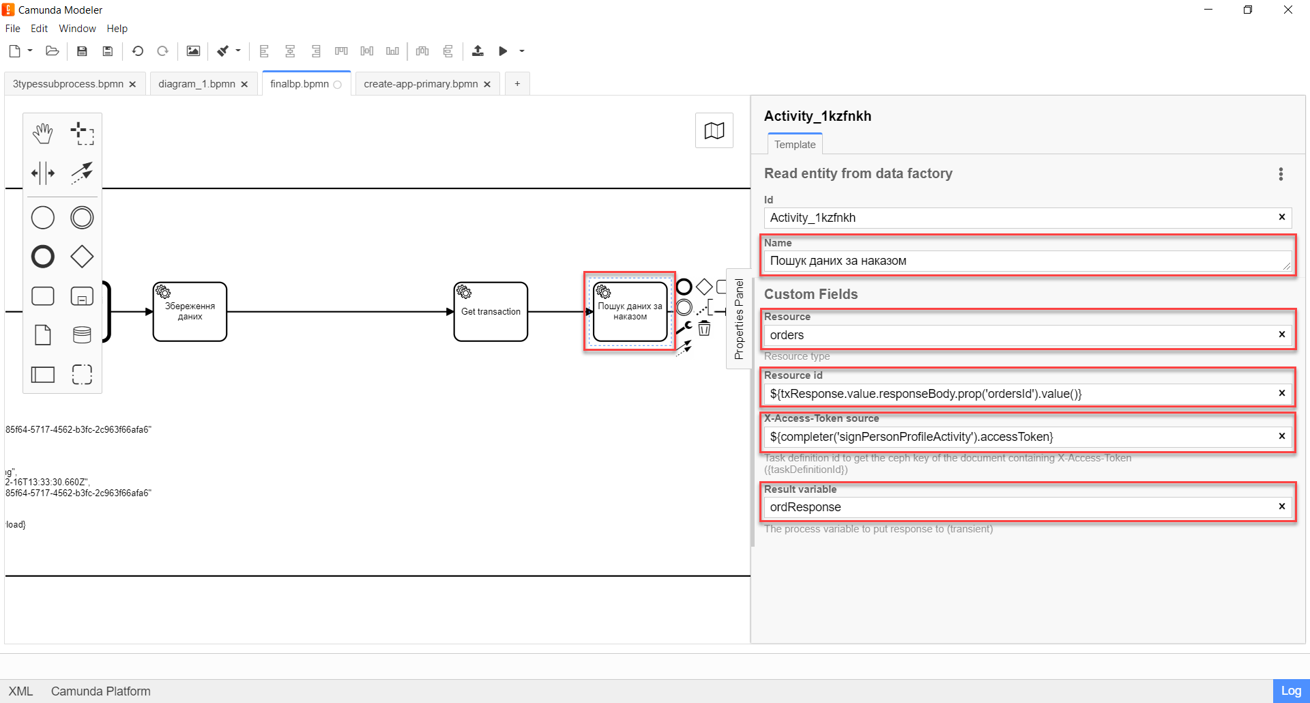The width and height of the screenshot is (1310, 703).
Task: Activate the space tool
Action: pyautogui.click(x=43, y=173)
